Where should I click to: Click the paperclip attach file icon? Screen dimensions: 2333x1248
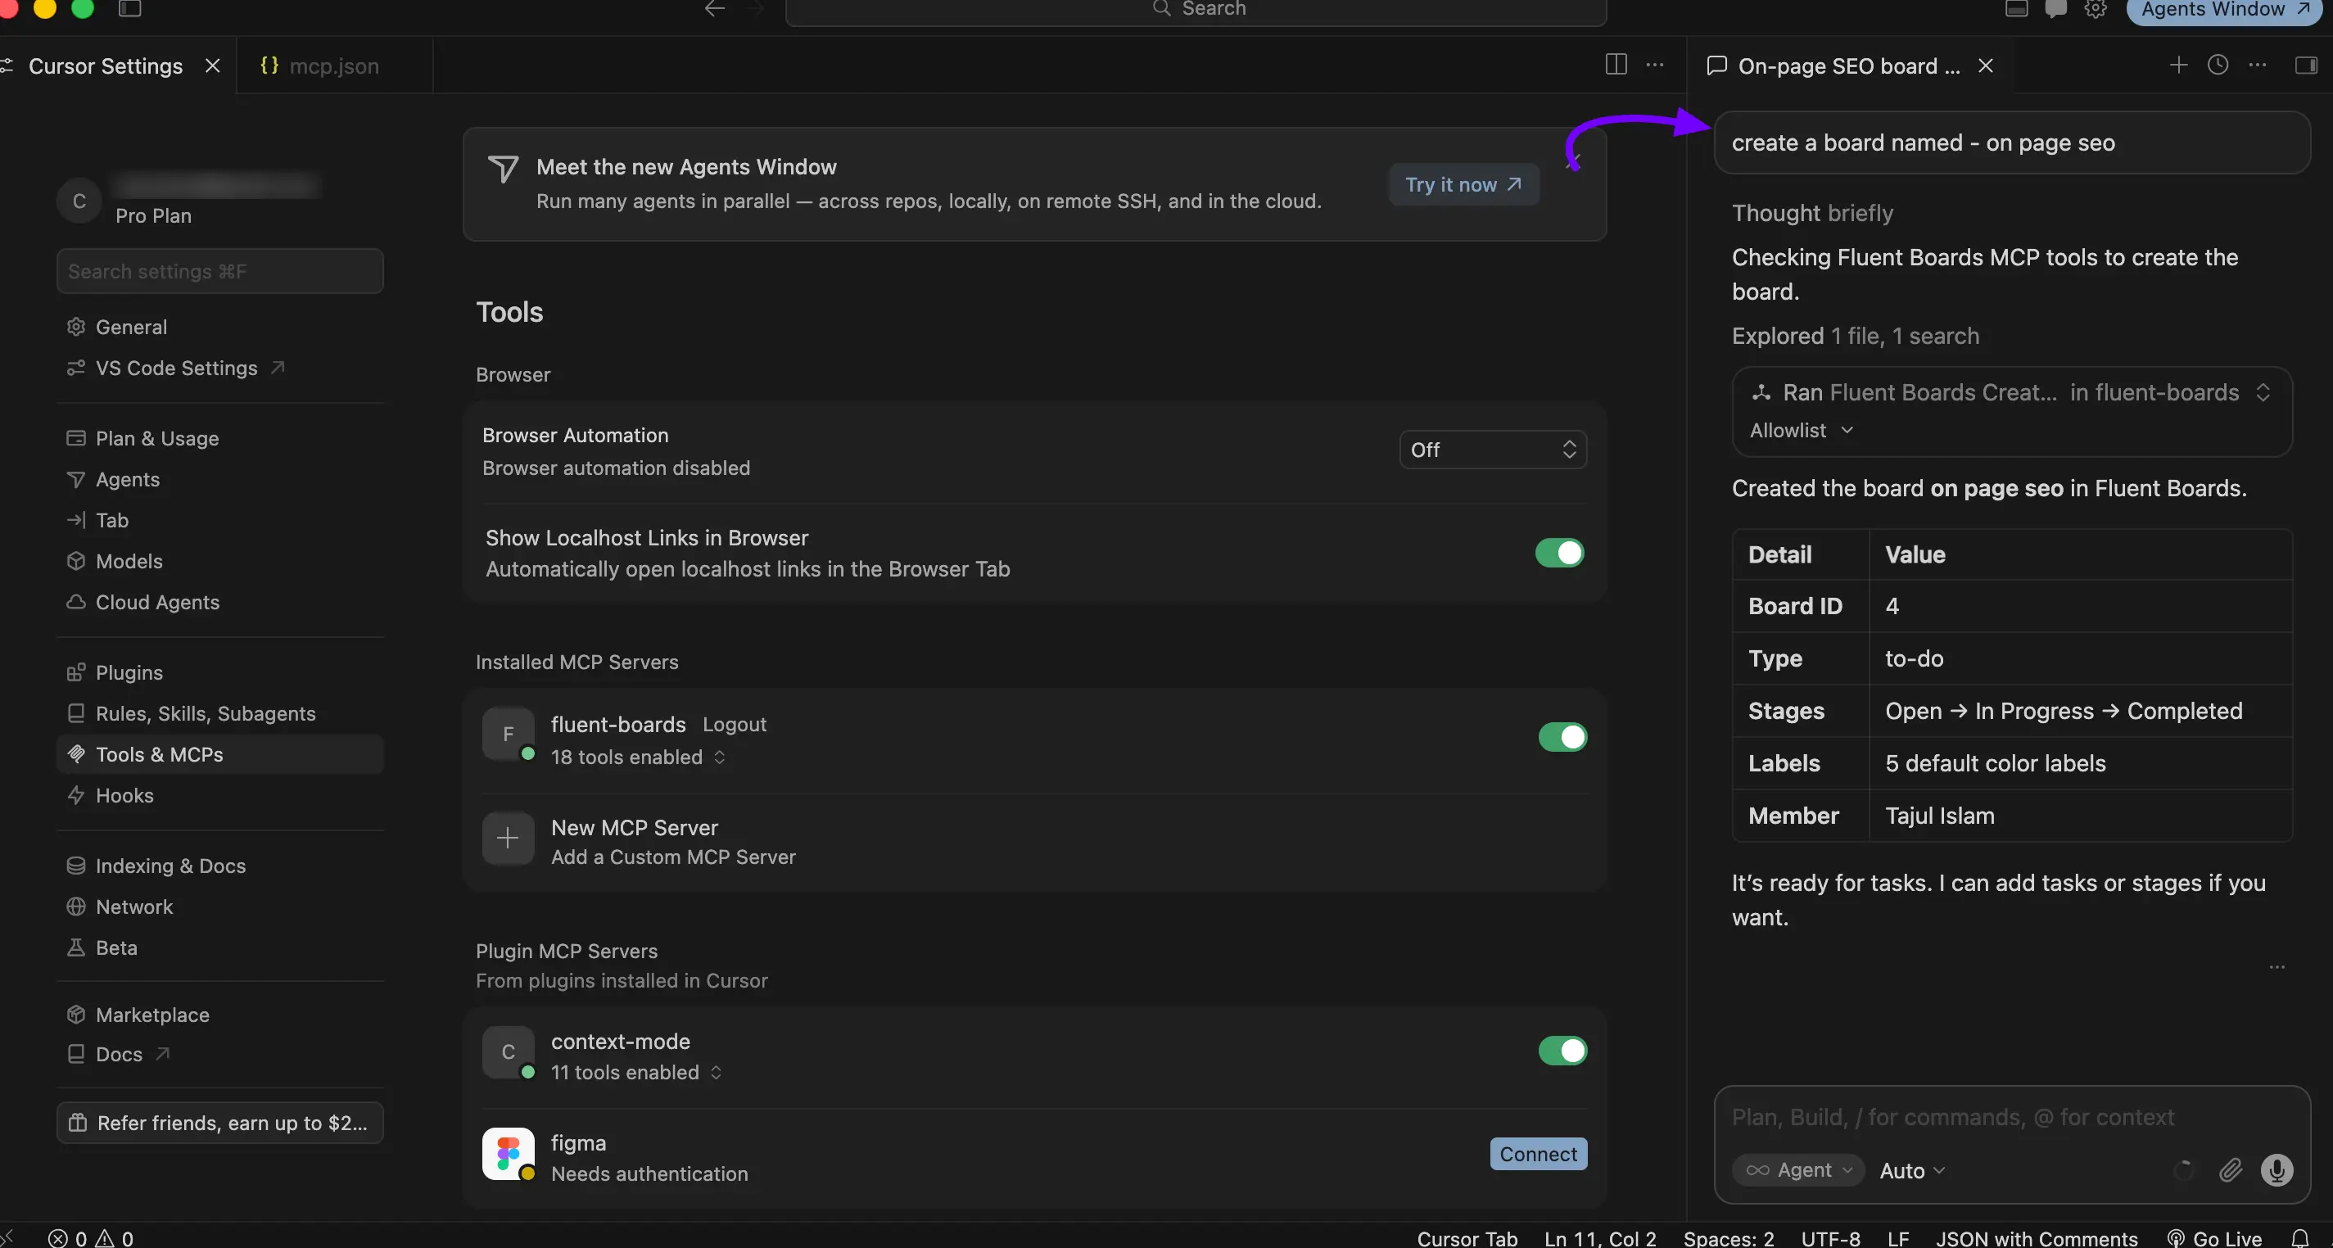[x=2231, y=1170]
